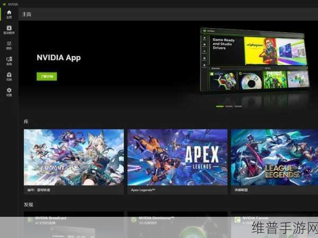318x238 pixels.
Task: Select the third carousel indicator dash
Action: pyautogui.click(x=238, y=107)
